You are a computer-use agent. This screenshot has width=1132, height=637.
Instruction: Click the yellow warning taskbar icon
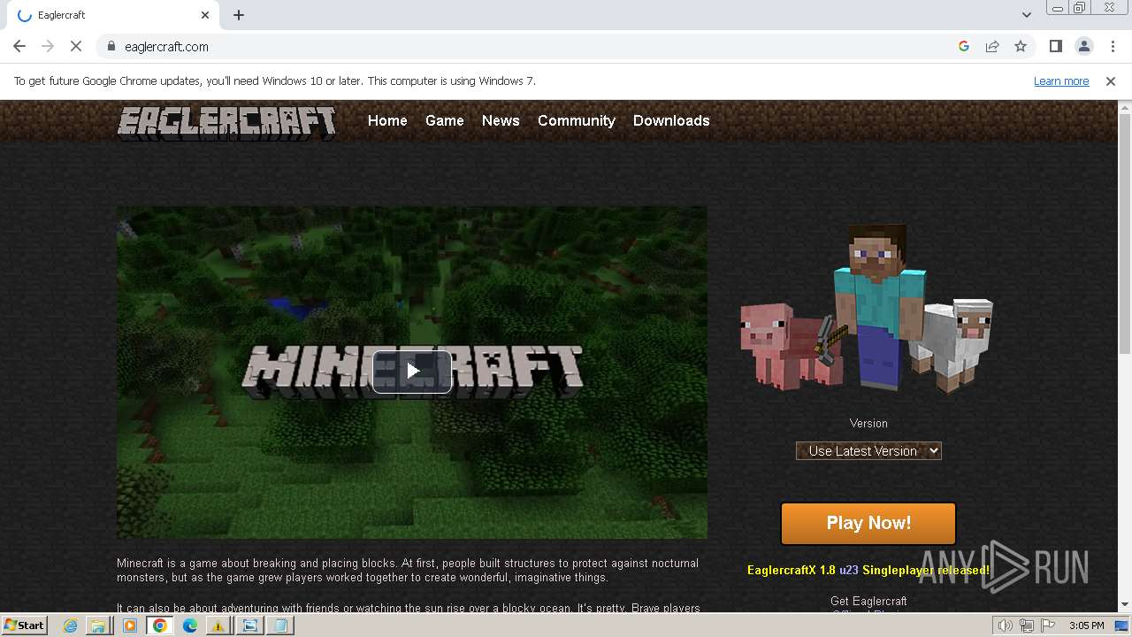218,625
